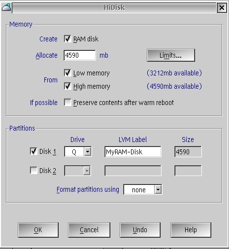Open the Disk 2 drive letter dropdown
Viewport: 229px width, 249px height.
(x=87, y=171)
